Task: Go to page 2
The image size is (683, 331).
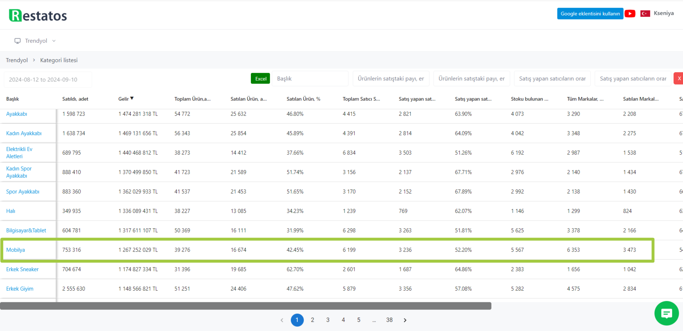Action: click(x=313, y=320)
